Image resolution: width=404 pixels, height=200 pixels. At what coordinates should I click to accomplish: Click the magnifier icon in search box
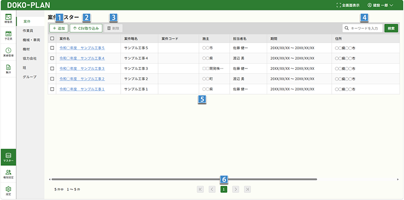346,28
